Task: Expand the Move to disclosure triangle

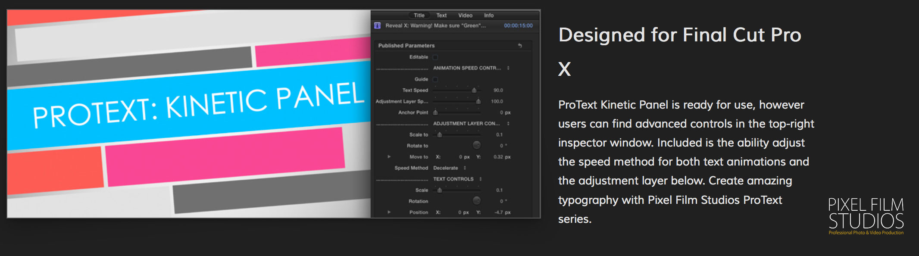Action: [x=389, y=157]
